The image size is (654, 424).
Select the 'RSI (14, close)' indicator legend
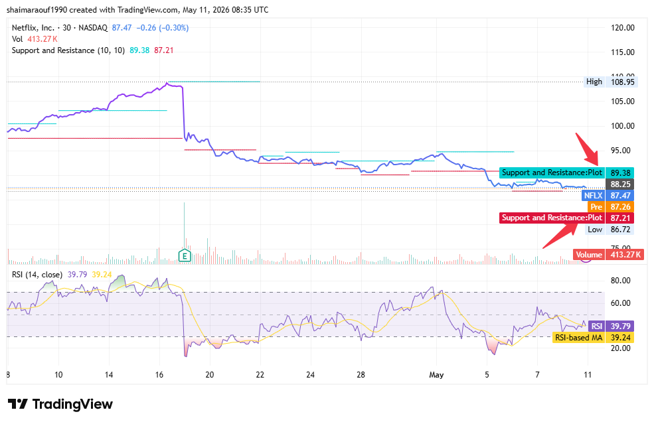click(37, 275)
